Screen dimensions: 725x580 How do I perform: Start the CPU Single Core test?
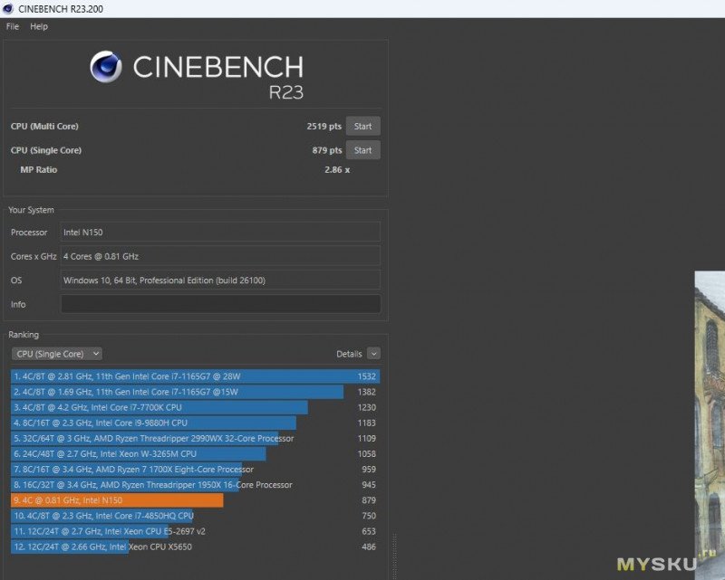pyautogui.click(x=363, y=150)
